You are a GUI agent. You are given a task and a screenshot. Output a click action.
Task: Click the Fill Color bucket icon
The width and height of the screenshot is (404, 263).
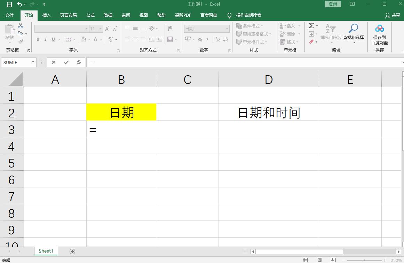(x=84, y=39)
